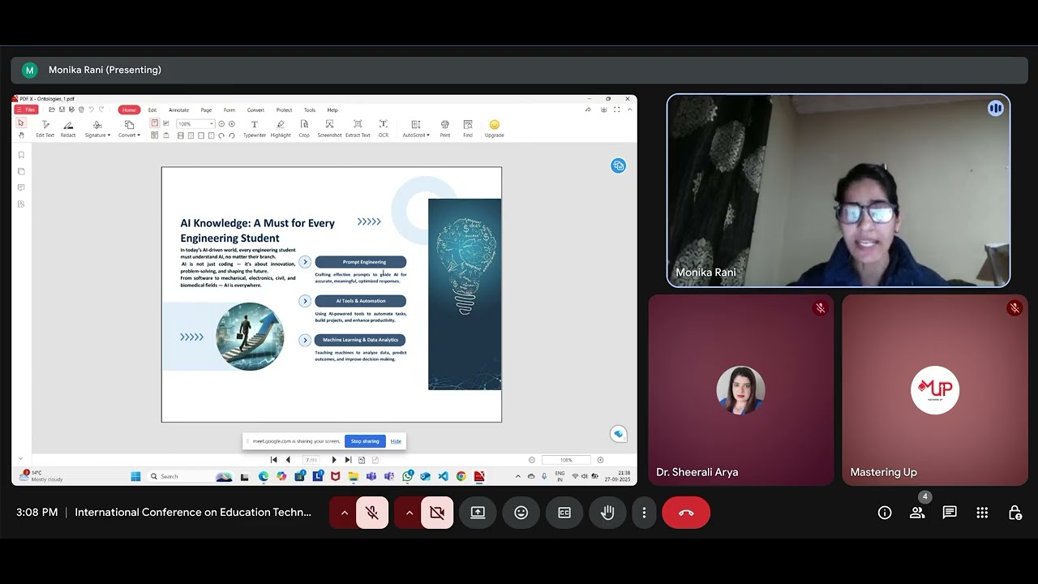Viewport: 1038px width, 584px height.
Task: Send a reaction with emoji button
Action: click(x=521, y=513)
